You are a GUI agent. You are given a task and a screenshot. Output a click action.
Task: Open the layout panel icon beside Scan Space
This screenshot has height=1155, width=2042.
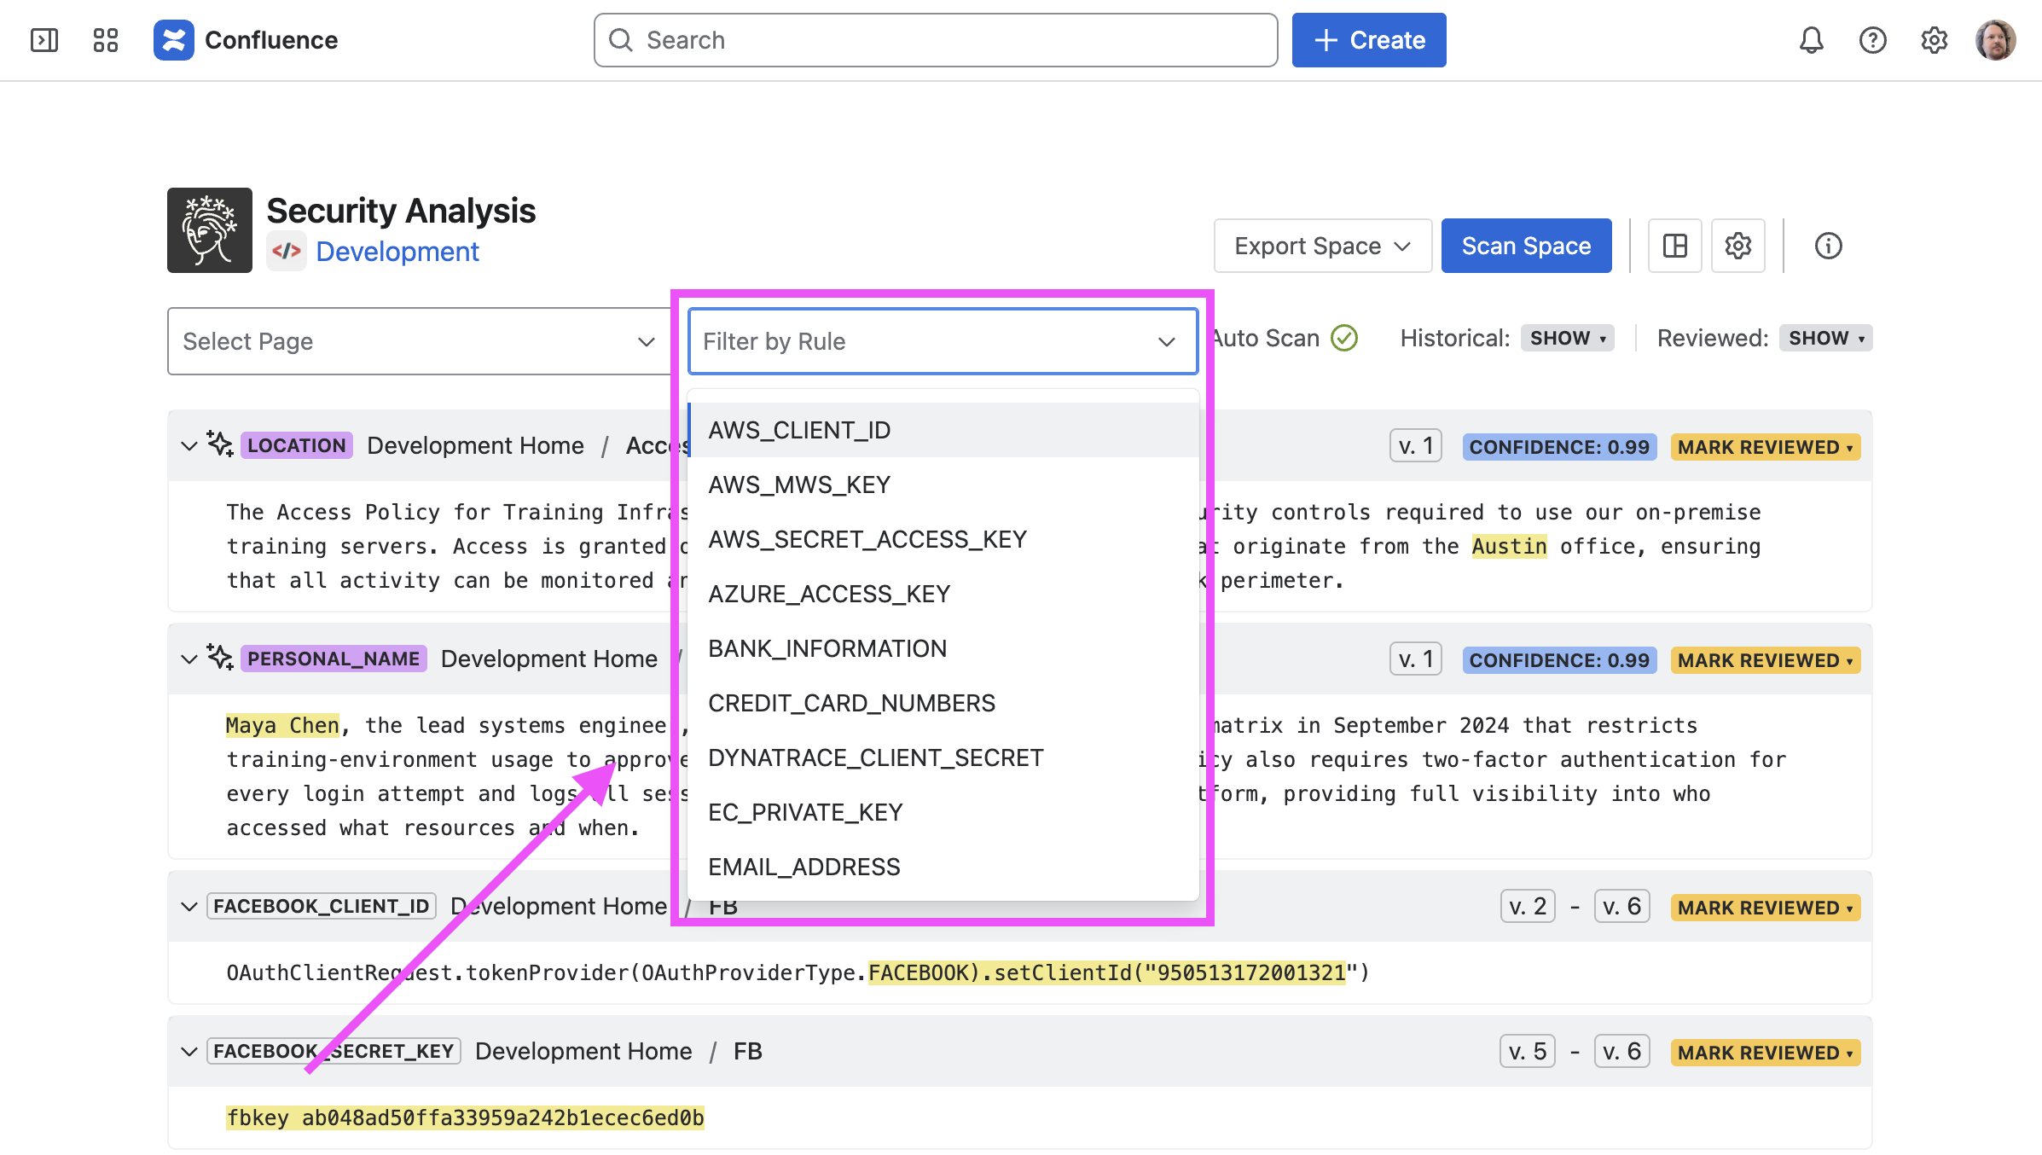1675,246
